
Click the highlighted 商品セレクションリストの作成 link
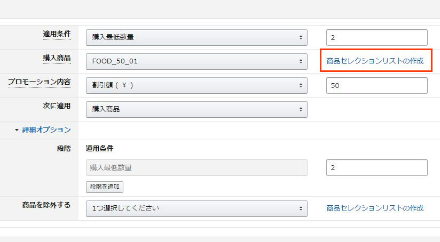pyautogui.click(x=375, y=61)
